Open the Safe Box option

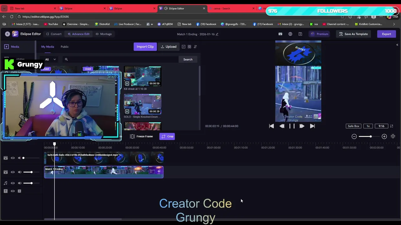click(353, 126)
